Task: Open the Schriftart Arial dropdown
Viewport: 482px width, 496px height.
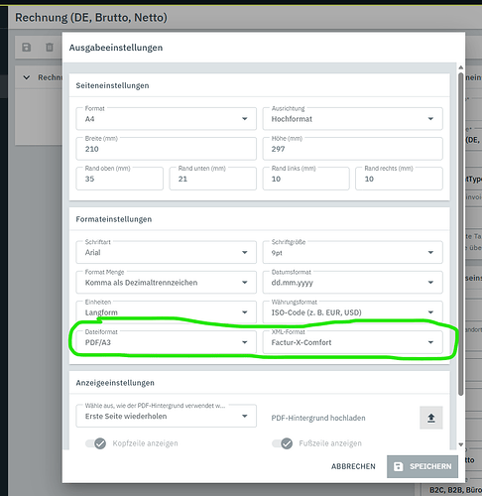Action: point(166,252)
